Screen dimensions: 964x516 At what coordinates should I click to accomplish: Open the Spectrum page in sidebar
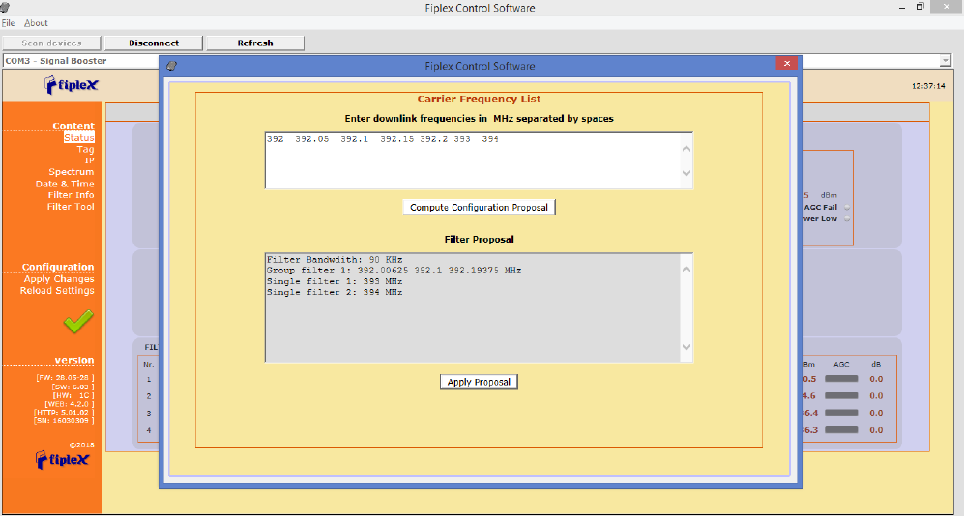pyautogui.click(x=72, y=172)
